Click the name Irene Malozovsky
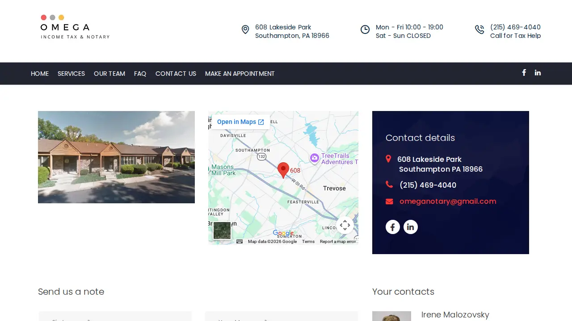The width and height of the screenshot is (572, 321). pyautogui.click(x=455, y=315)
